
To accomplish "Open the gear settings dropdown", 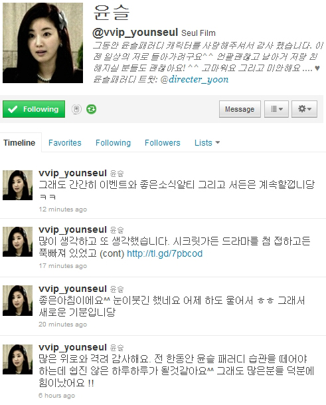I will point(304,109).
